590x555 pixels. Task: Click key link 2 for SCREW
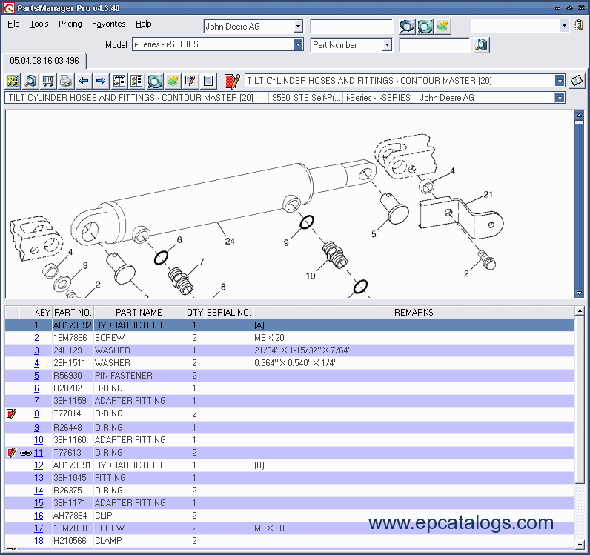point(36,338)
